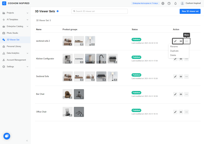Image resolution: width=204 pixels, height=144 pixels.
Task: Open the More options for Kitchen Configurator
Action: pyautogui.click(x=187, y=59)
